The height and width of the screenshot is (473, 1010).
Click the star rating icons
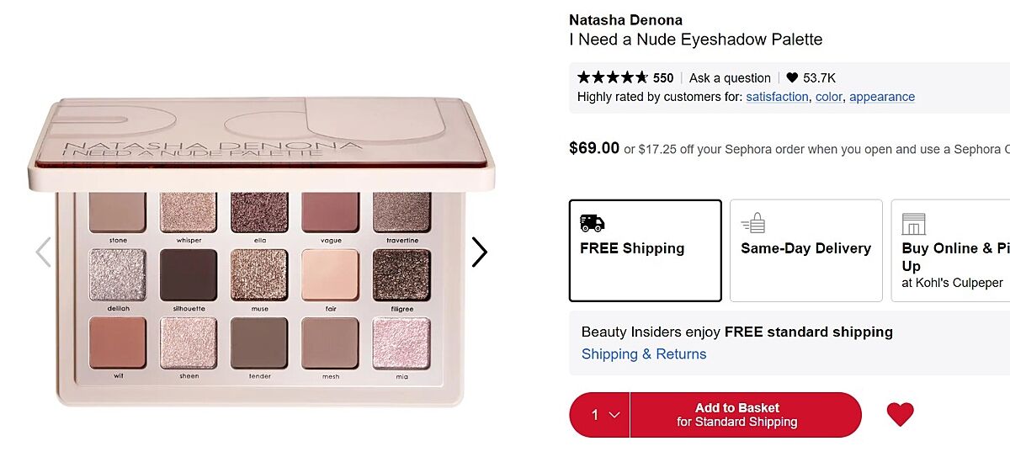613,77
